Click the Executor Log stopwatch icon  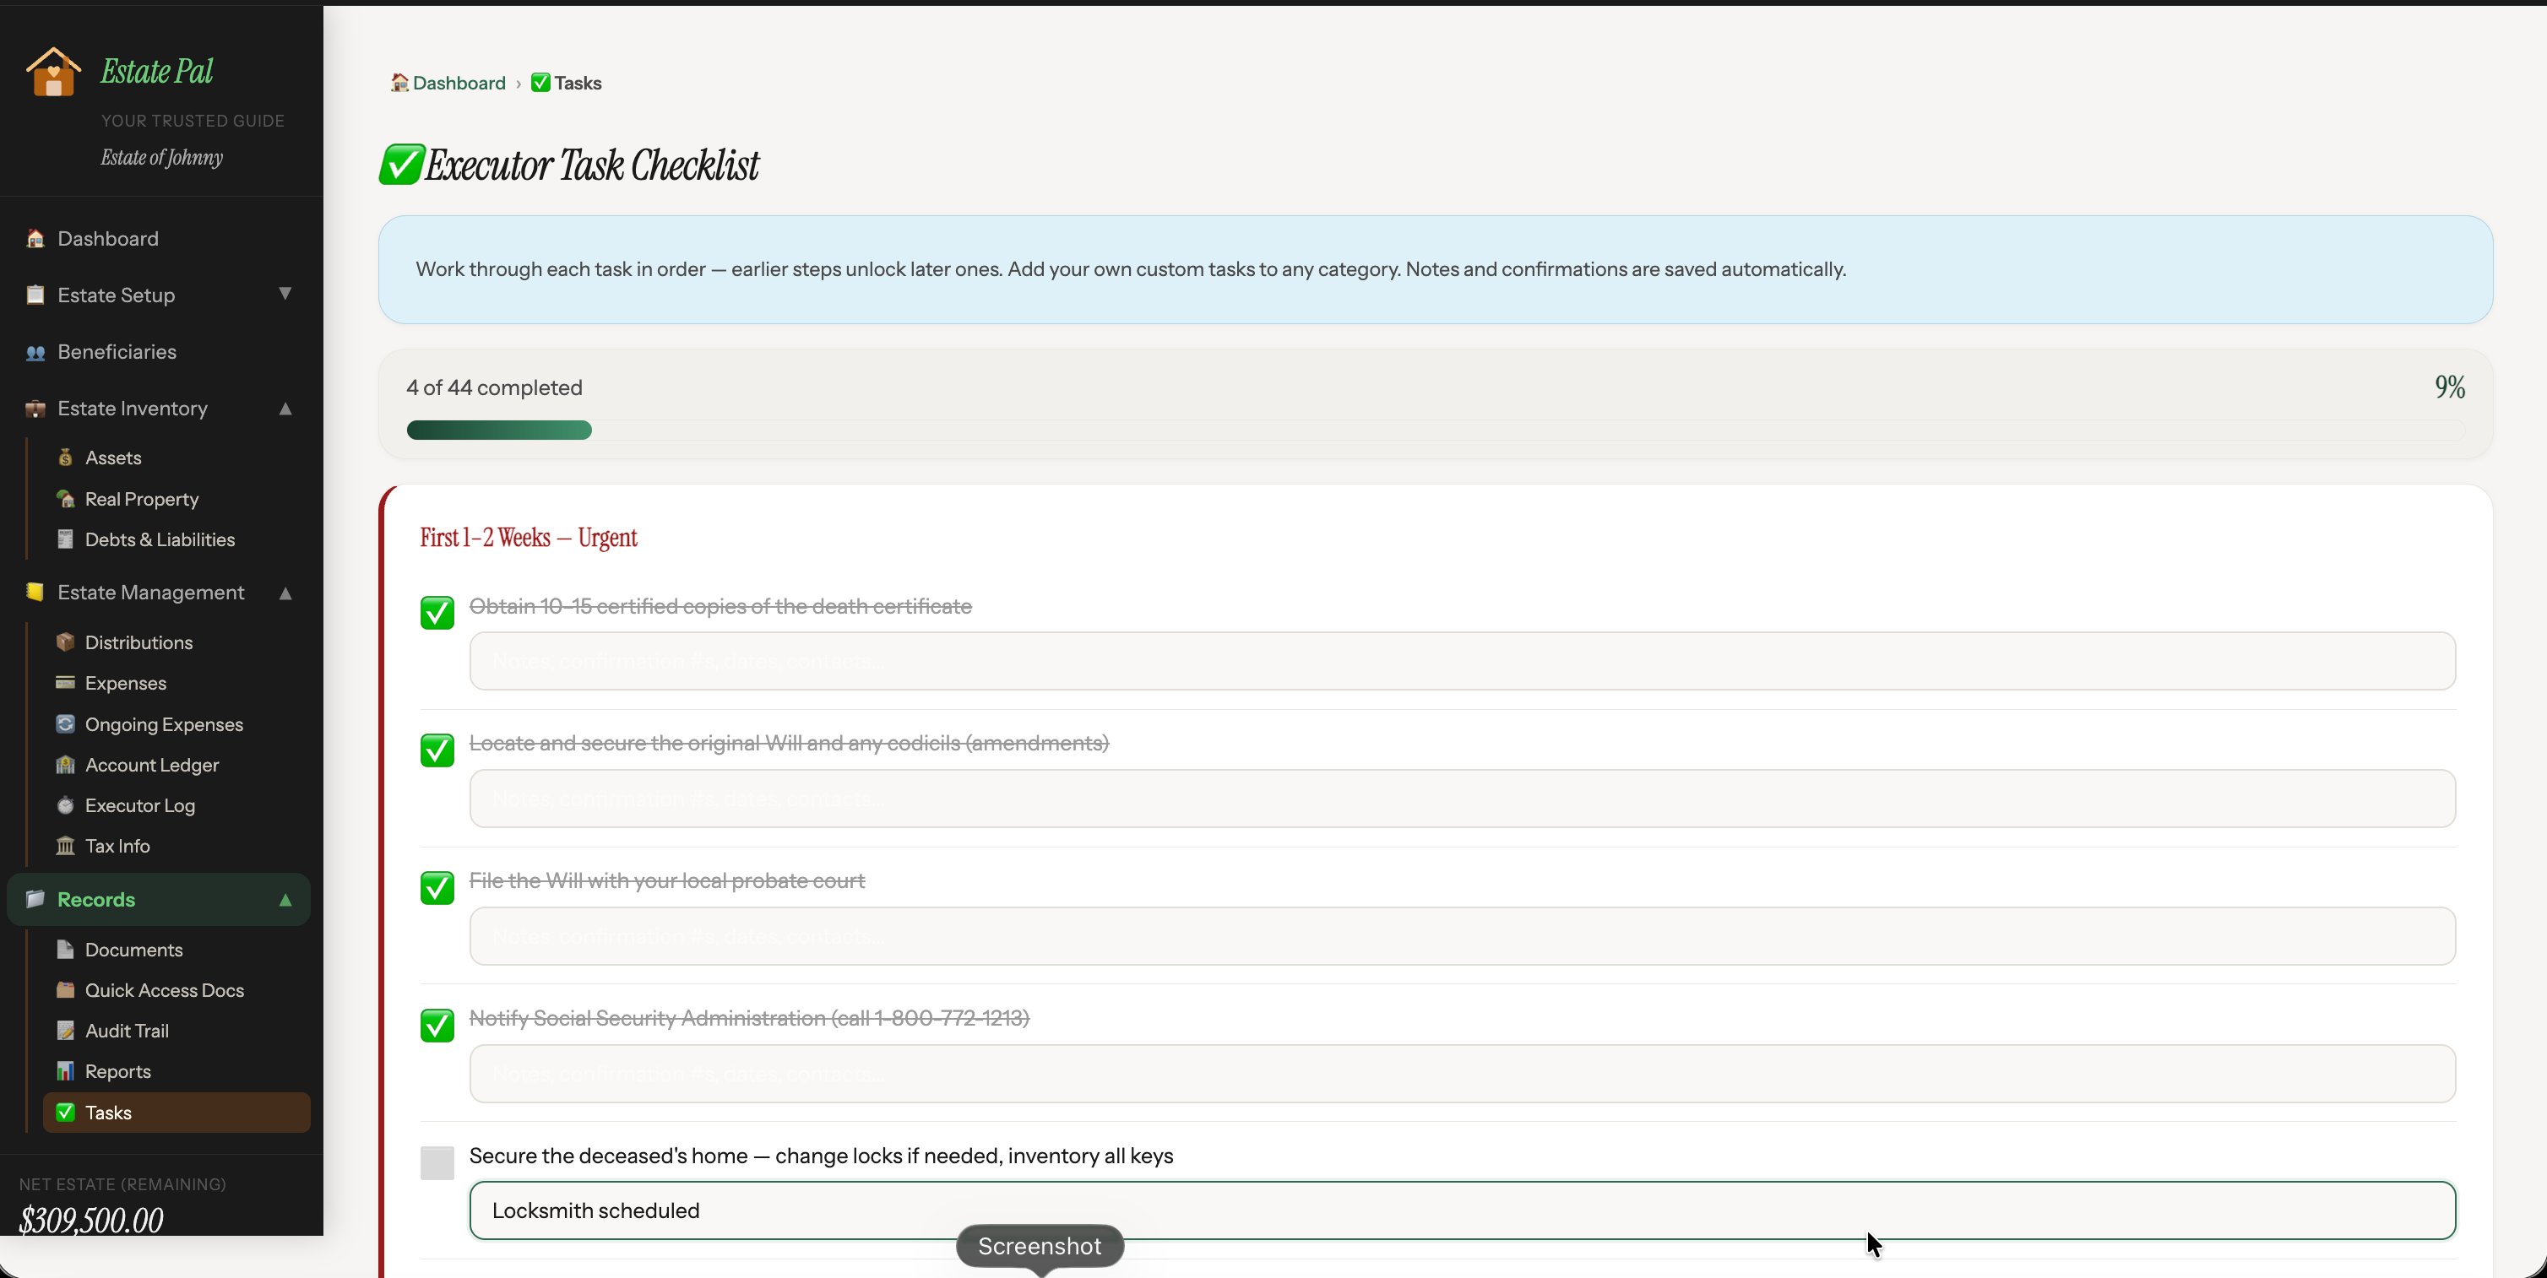[x=65, y=804]
